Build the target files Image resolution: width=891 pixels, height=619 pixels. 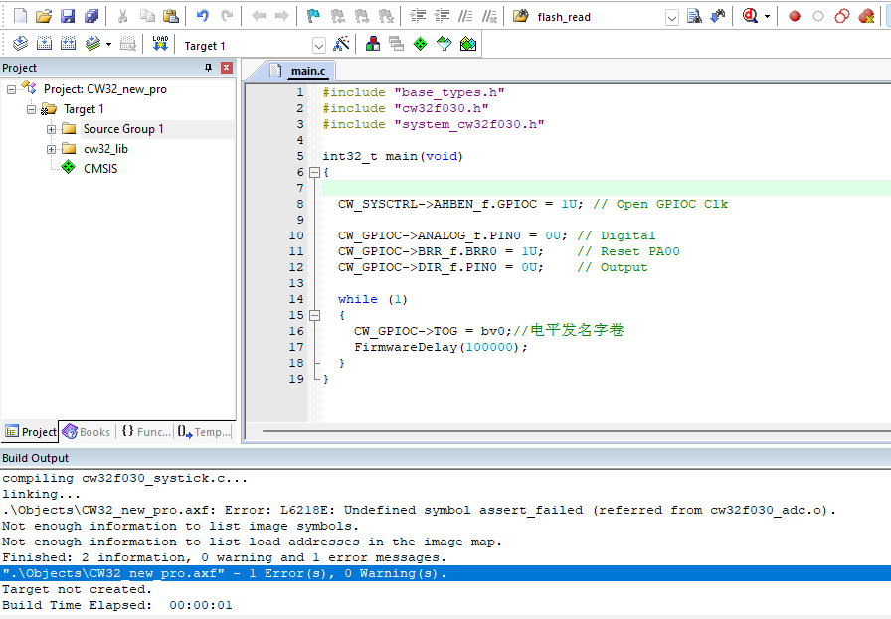pos(45,44)
